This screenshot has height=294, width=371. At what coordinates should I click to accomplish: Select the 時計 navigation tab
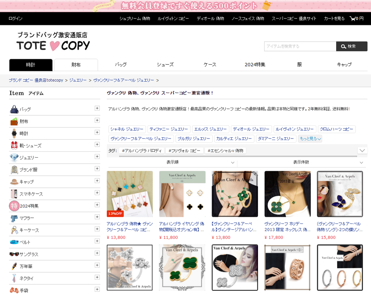coord(31,65)
